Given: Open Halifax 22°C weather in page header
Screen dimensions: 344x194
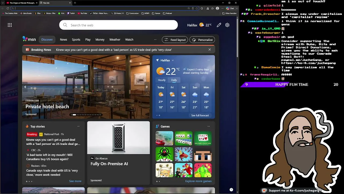Looking at the screenshot, I should click(199, 25).
